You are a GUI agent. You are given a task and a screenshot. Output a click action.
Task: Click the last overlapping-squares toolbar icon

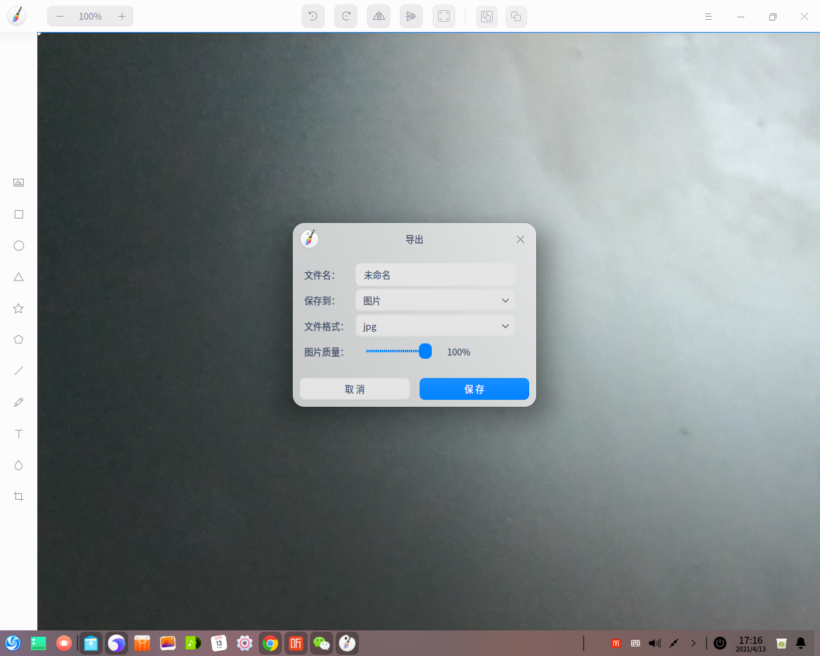coord(516,17)
